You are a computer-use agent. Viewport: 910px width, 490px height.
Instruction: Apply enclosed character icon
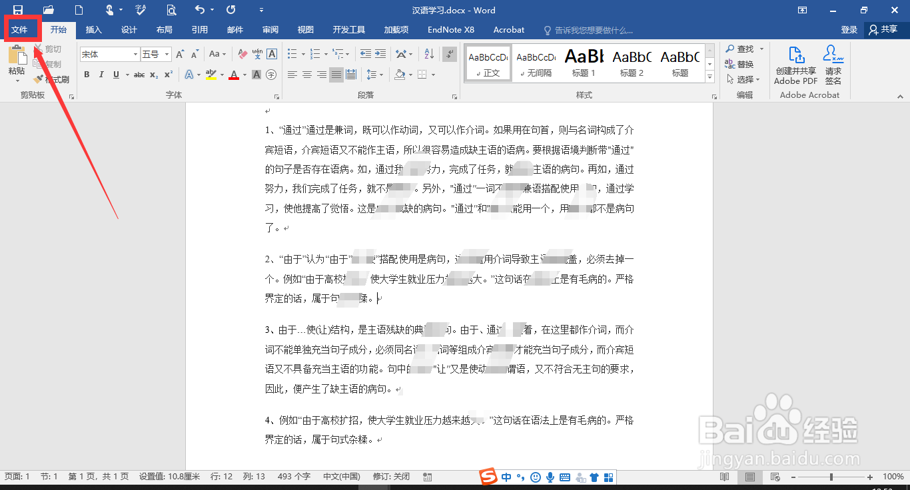pyautogui.click(x=272, y=75)
